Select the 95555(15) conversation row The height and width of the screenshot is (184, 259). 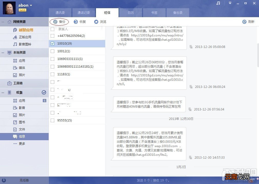(77, 120)
